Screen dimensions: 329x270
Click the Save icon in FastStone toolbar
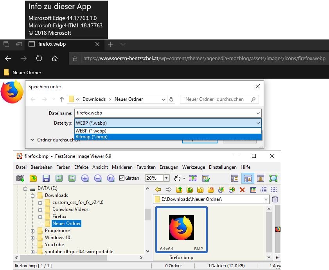point(46,178)
